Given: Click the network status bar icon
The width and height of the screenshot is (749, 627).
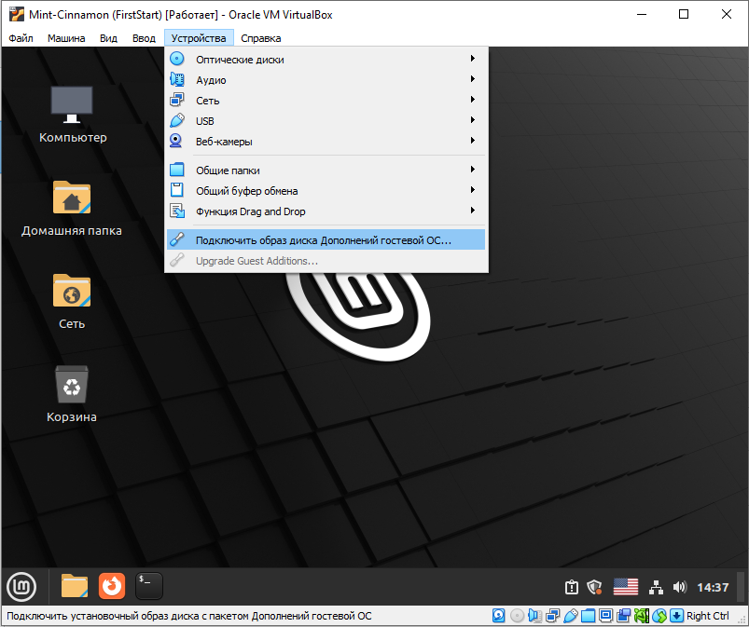Looking at the screenshot, I should point(553,616).
